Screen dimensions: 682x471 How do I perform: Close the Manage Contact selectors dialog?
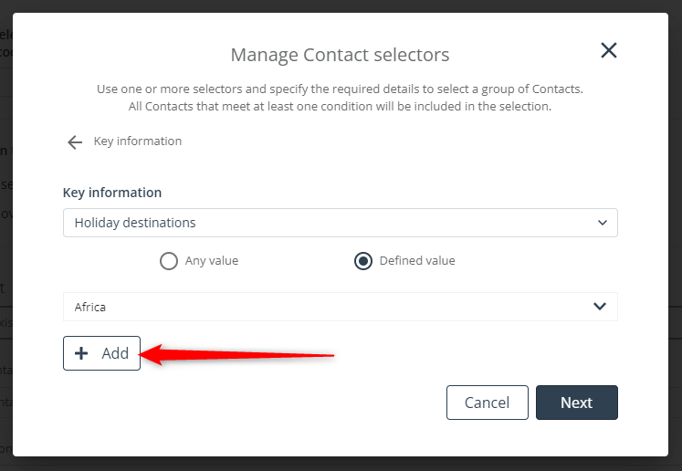(608, 50)
